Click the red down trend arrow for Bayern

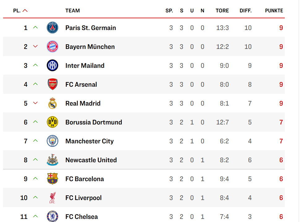[x=35, y=47]
